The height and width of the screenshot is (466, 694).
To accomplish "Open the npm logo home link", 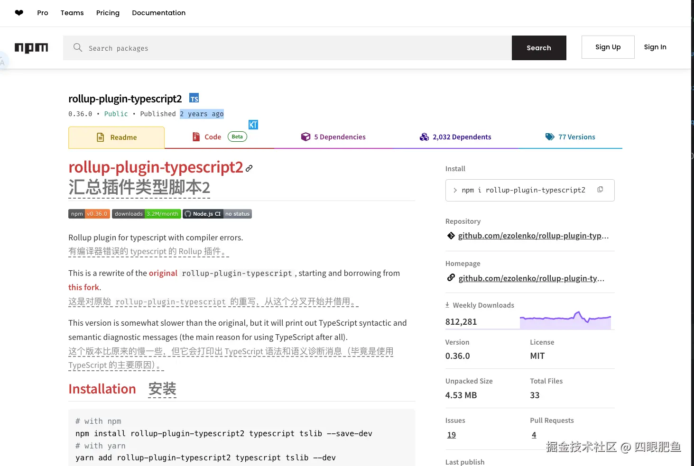I will (31, 48).
